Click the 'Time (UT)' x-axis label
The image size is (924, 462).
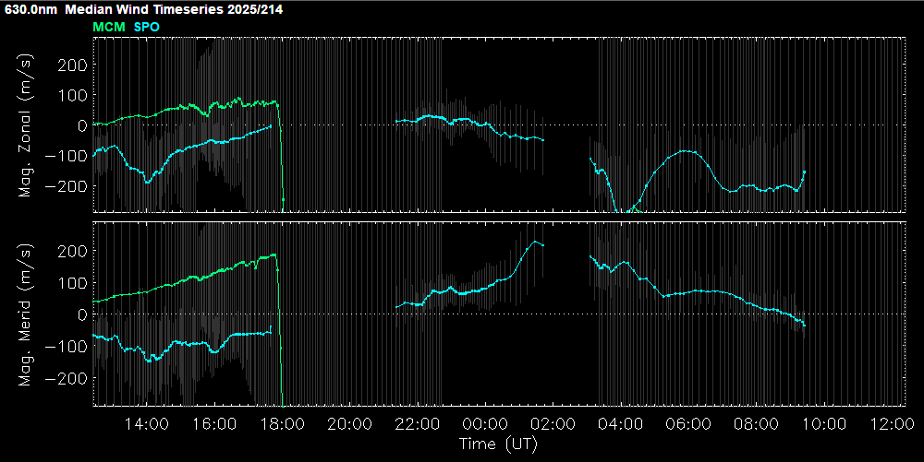coord(499,444)
